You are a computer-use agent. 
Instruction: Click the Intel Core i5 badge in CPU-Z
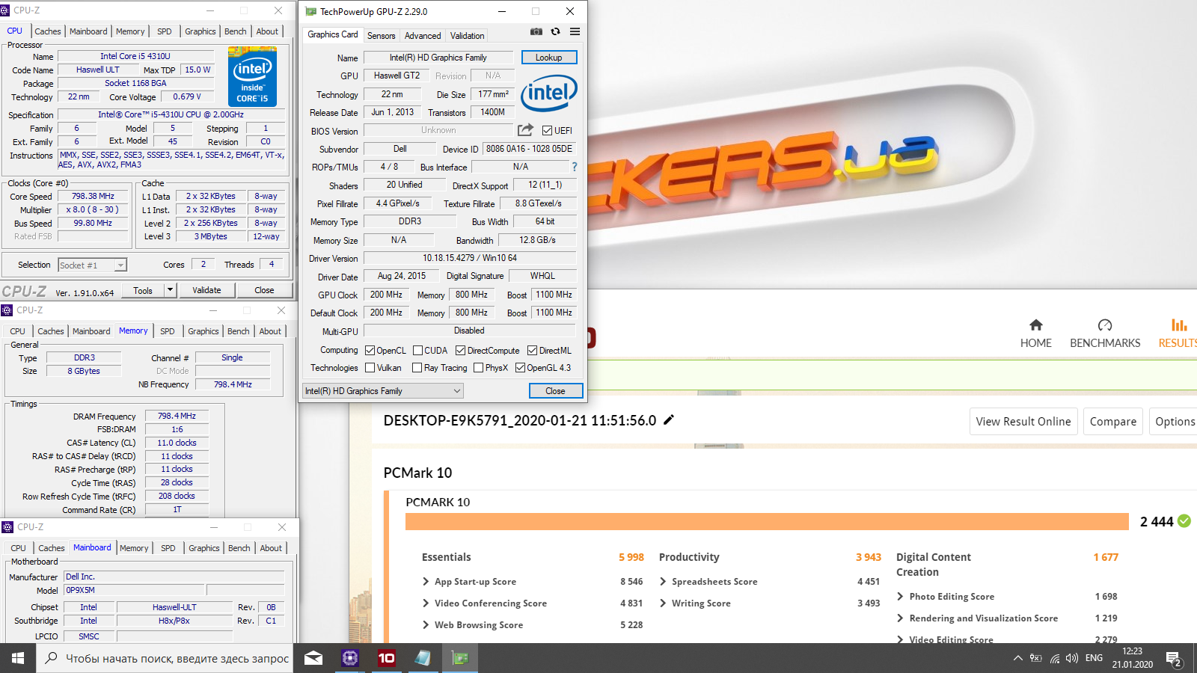click(x=252, y=77)
